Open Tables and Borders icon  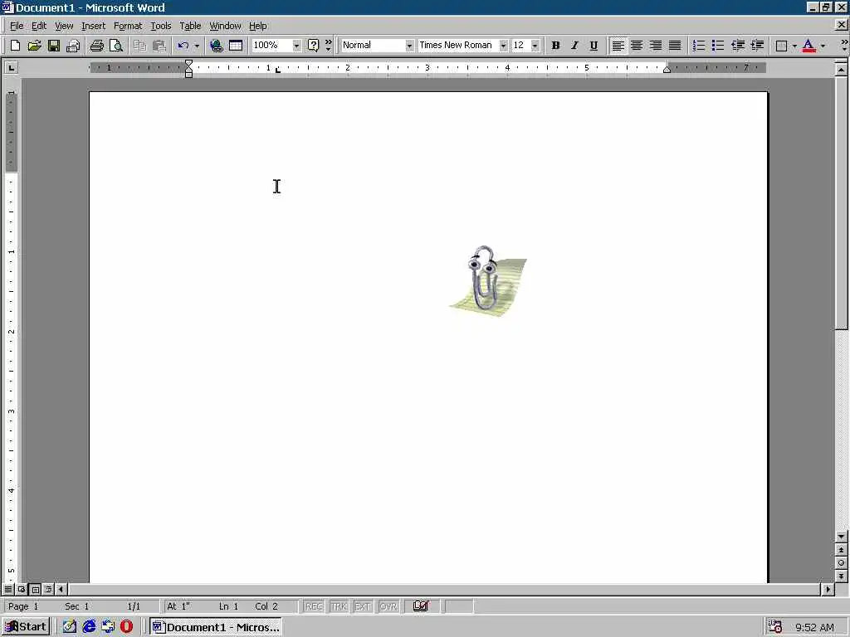pyautogui.click(x=236, y=46)
